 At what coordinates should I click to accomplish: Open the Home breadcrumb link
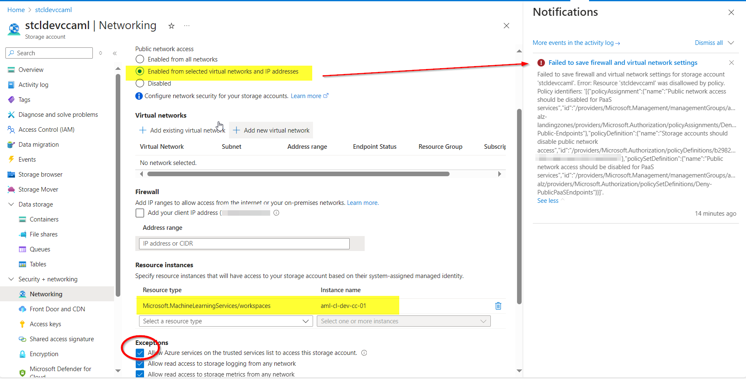[16, 10]
